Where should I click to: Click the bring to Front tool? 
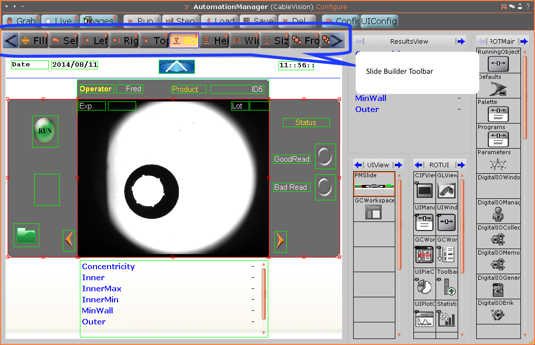305,41
